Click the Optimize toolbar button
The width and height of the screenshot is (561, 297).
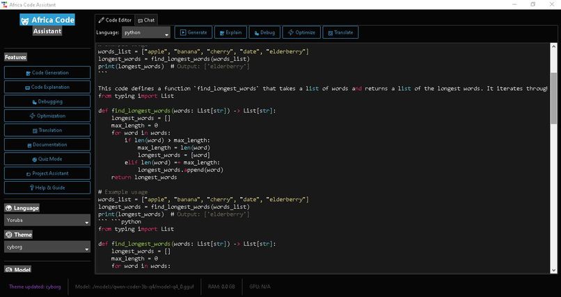(301, 33)
